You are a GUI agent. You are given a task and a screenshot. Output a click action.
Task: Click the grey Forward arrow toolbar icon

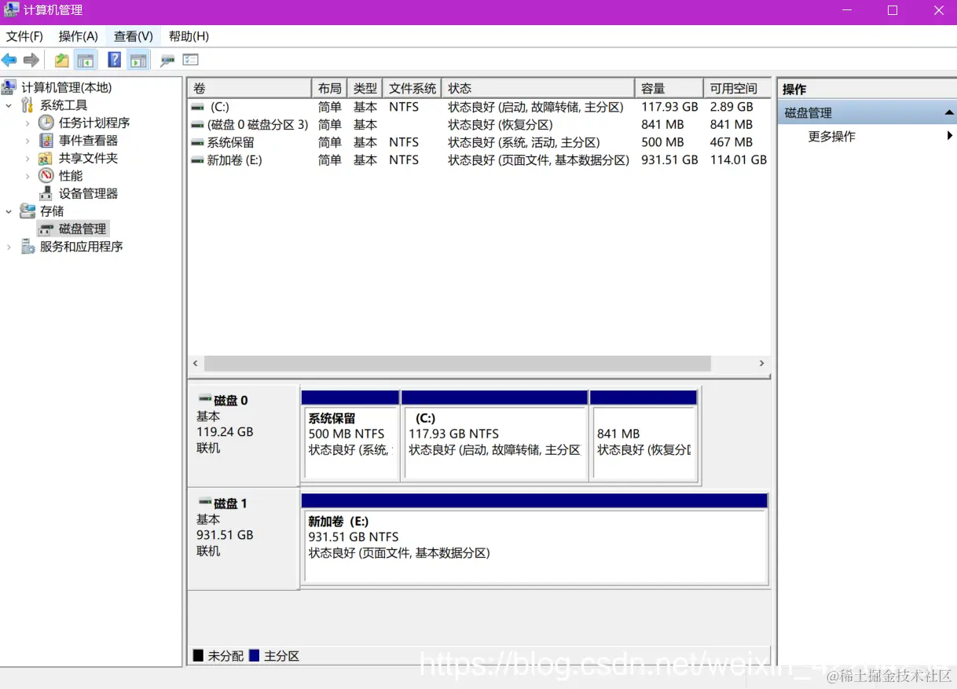tap(31, 60)
